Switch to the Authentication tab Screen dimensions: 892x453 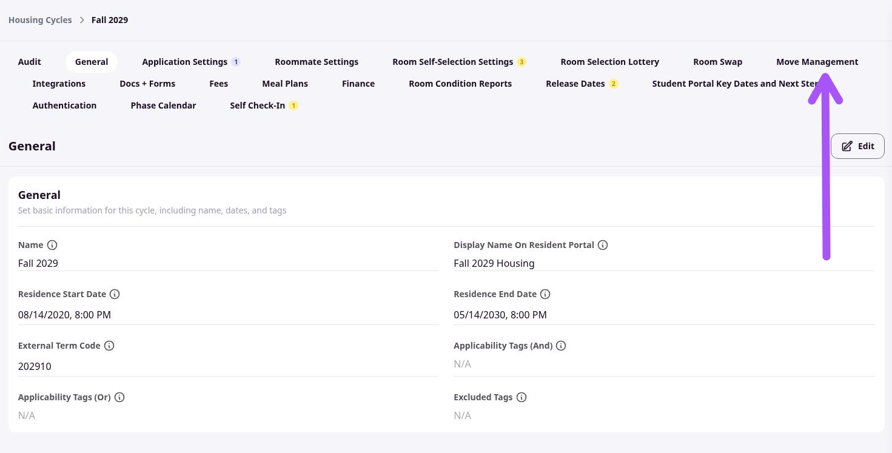64,106
